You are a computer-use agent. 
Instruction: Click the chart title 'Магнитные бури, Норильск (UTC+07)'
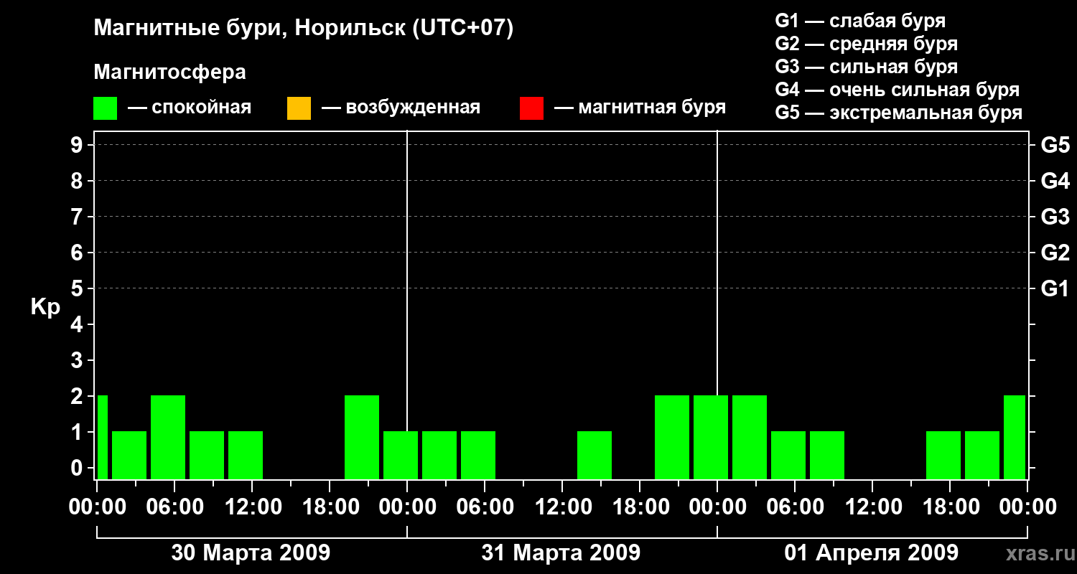[304, 29]
